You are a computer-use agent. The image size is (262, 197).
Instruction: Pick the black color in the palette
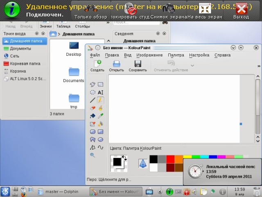[154, 159]
